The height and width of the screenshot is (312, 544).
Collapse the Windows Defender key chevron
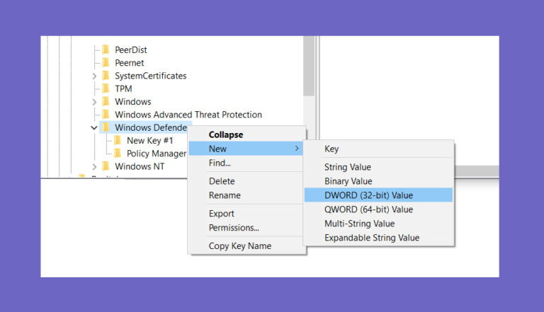(x=94, y=127)
